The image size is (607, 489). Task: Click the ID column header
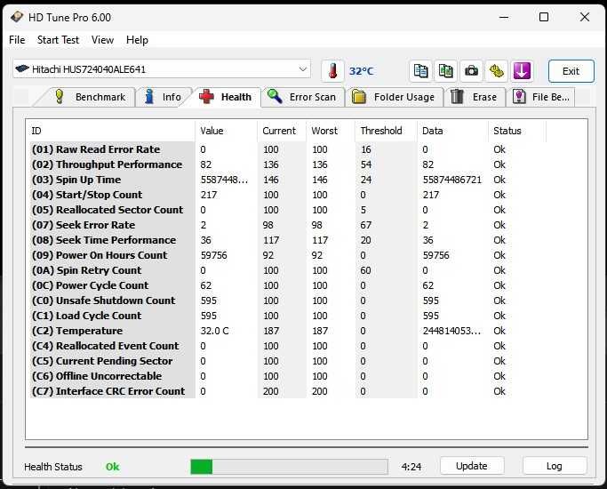(110, 131)
